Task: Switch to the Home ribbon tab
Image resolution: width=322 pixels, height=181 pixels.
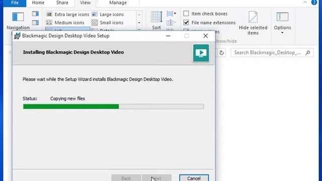Action: (x=38, y=3)
